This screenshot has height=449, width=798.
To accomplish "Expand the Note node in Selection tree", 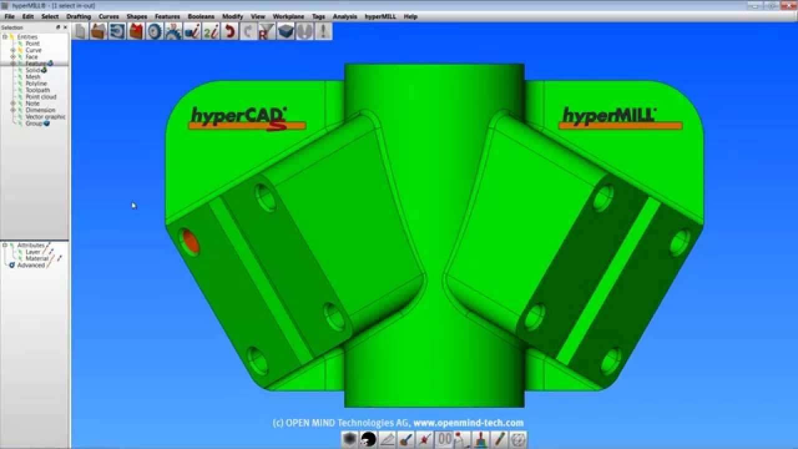I will tap(12, 104).
